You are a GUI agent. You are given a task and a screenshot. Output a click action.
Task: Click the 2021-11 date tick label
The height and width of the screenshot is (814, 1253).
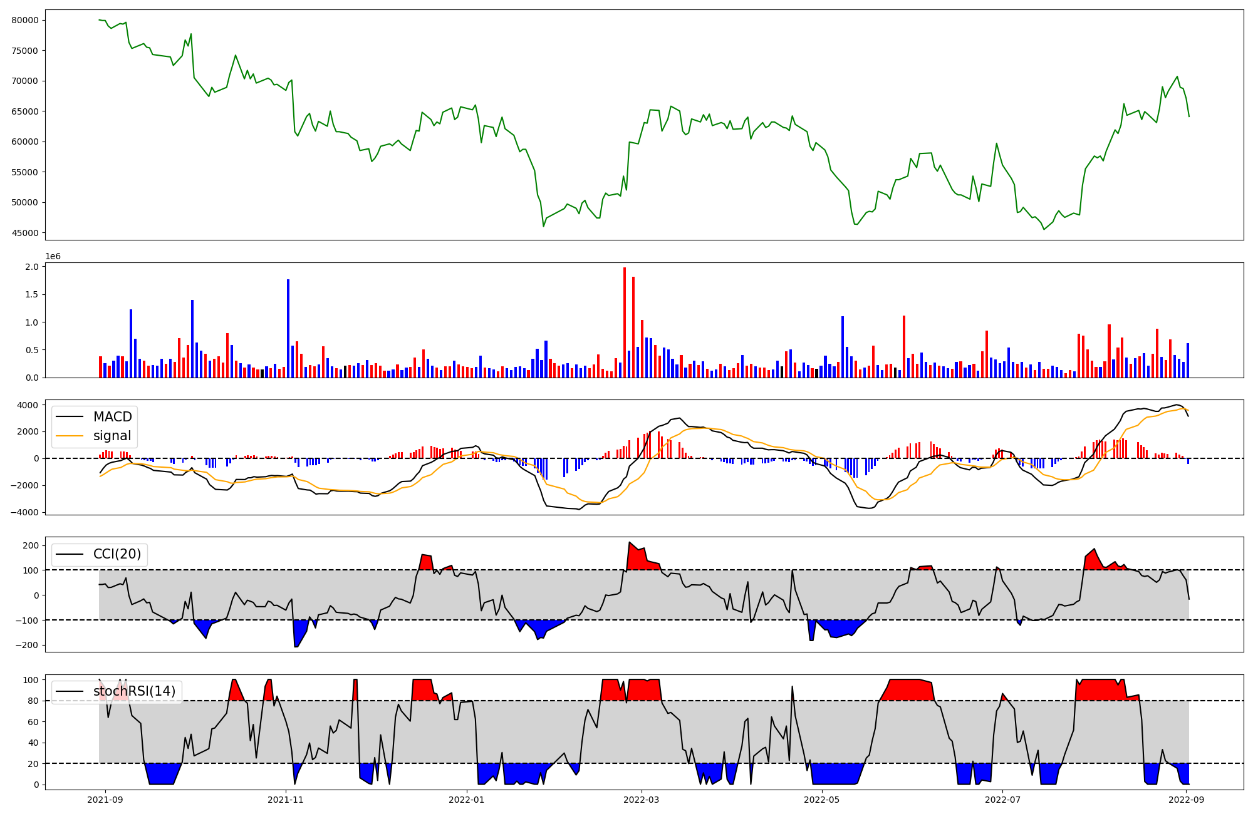coord(286,800)
